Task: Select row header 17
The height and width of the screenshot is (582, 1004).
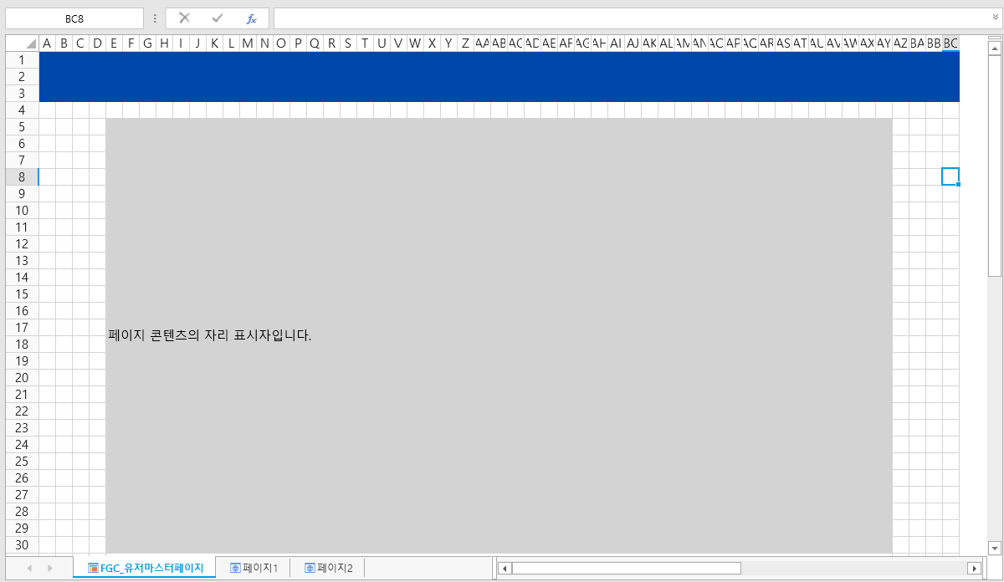Action: click(22, 328)
